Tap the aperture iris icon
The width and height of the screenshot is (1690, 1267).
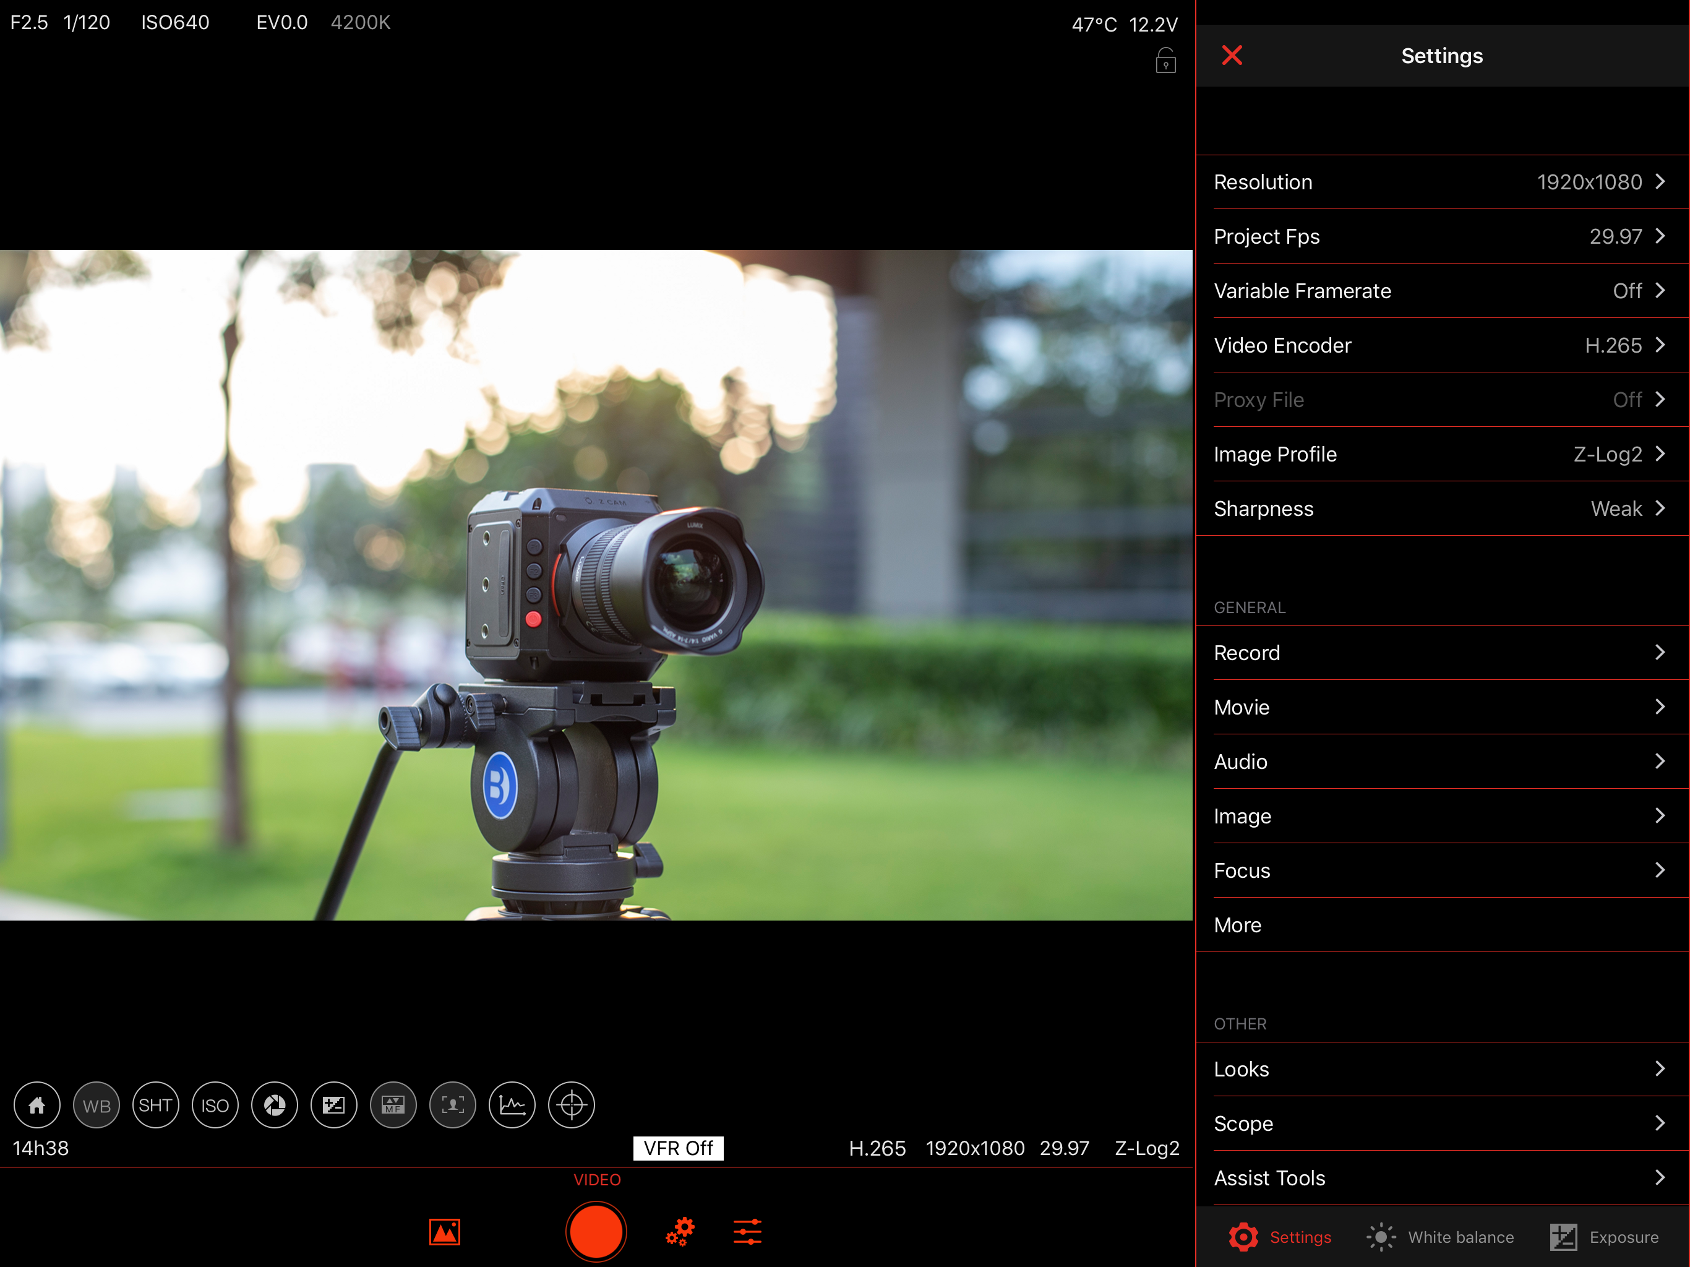tap(274, 1105)
